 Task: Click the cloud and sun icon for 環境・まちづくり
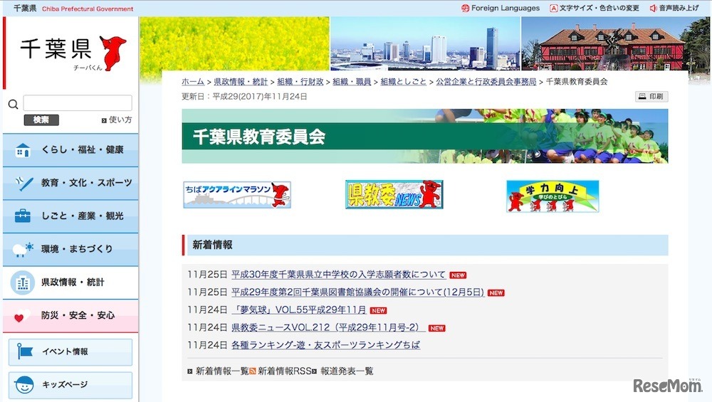23,249
